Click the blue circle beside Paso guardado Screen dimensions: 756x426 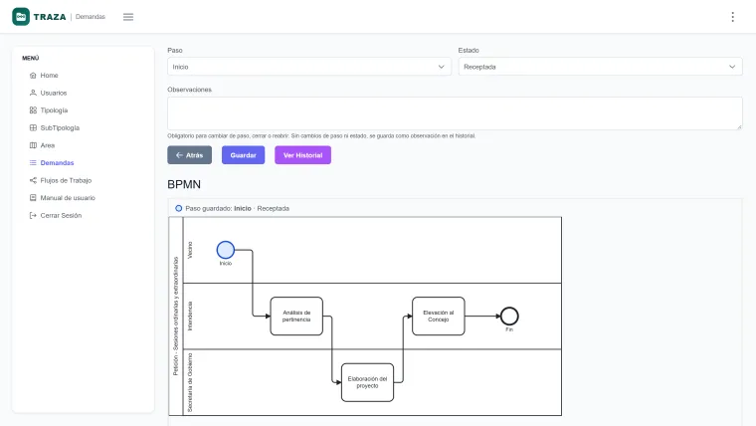pyautogui.click(x=178, y=208)
